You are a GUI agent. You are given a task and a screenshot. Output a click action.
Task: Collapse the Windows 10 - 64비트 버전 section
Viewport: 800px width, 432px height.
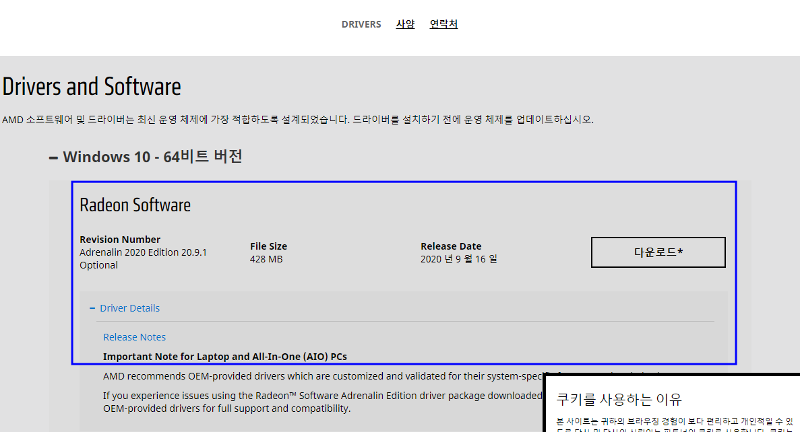click(146, 156)
